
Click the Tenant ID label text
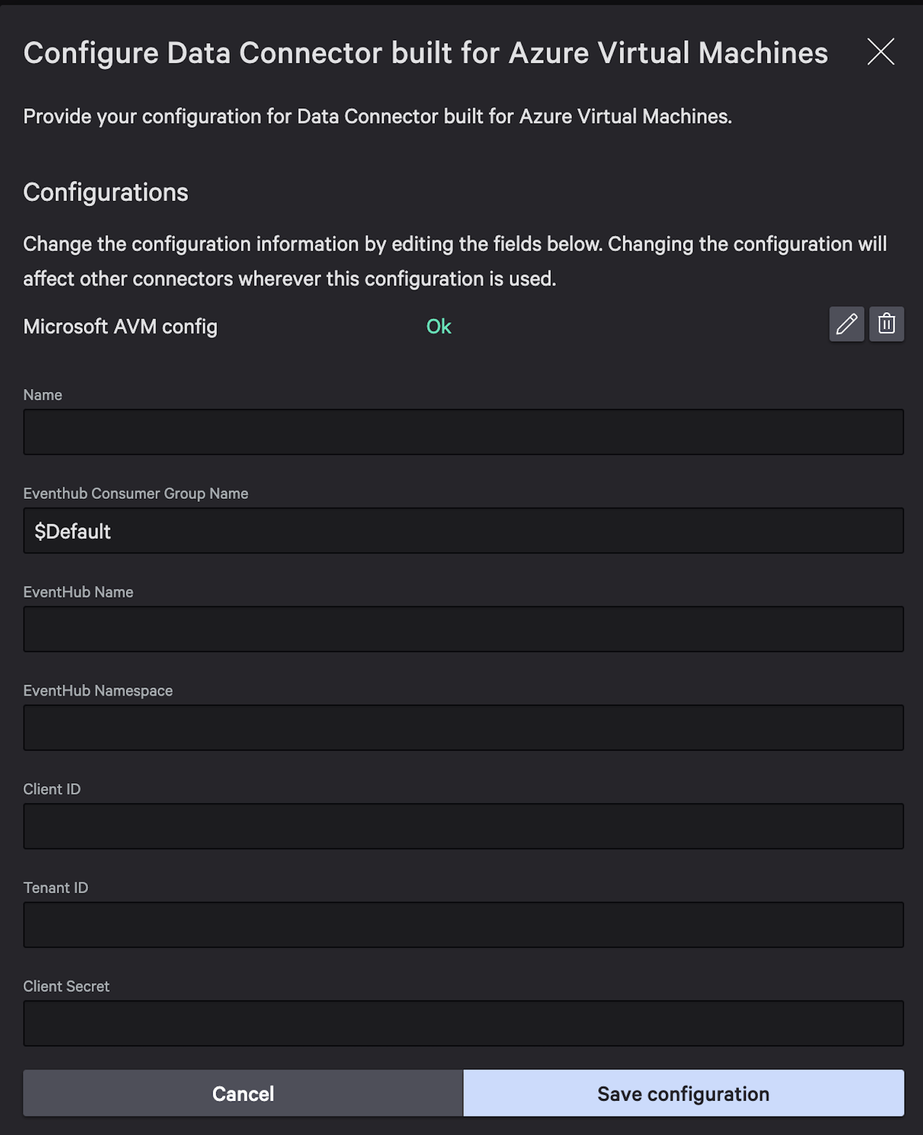(x=56, y=887)
